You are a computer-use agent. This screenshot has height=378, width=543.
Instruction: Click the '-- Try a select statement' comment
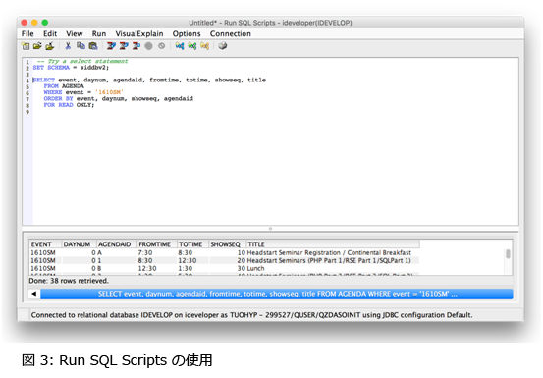point(82,61)
